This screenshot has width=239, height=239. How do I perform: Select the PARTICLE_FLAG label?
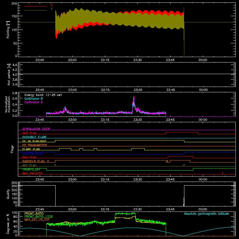[33, 161]
